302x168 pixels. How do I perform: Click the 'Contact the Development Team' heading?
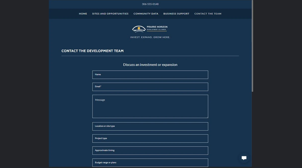(93, 51)
